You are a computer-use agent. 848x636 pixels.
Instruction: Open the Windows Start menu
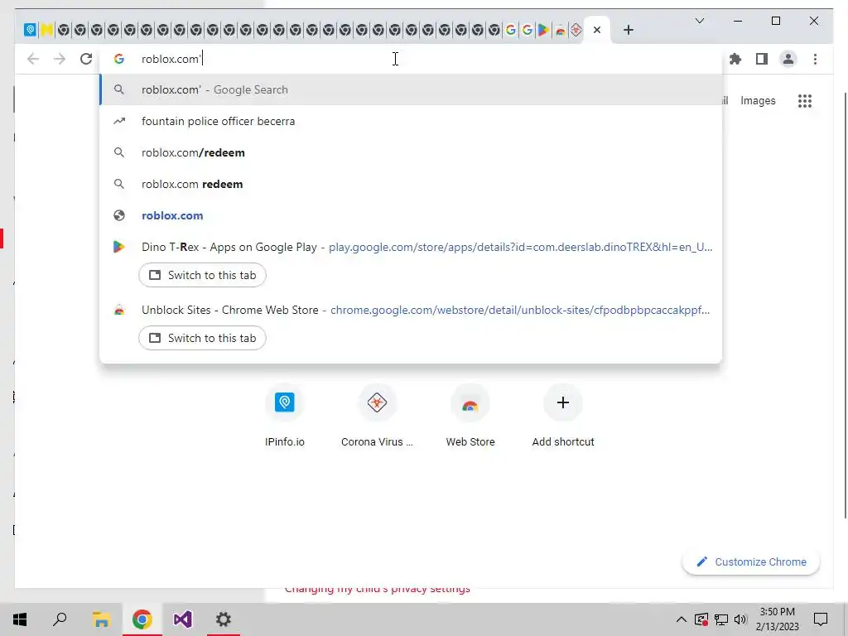(x=20, y=619)
